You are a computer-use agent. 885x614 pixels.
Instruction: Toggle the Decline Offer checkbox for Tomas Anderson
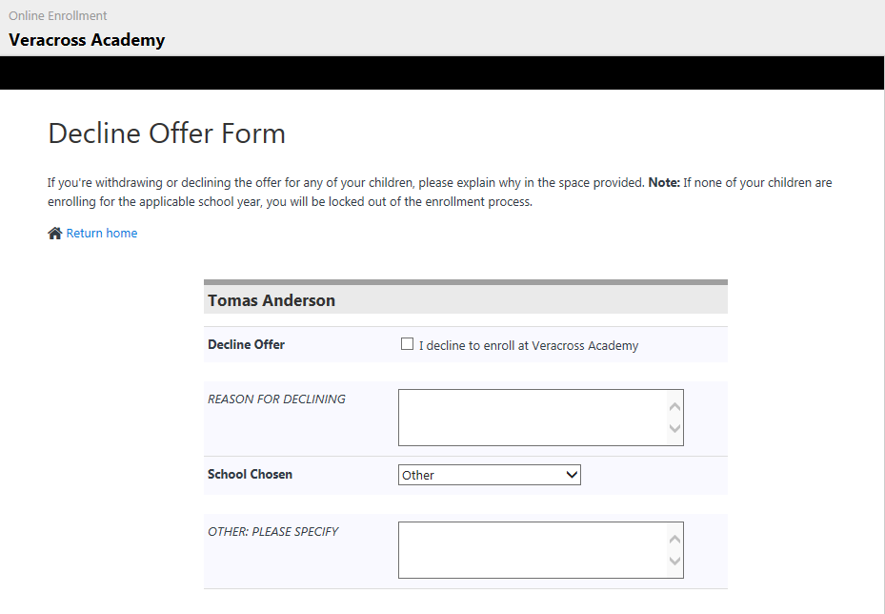(407, 344)
